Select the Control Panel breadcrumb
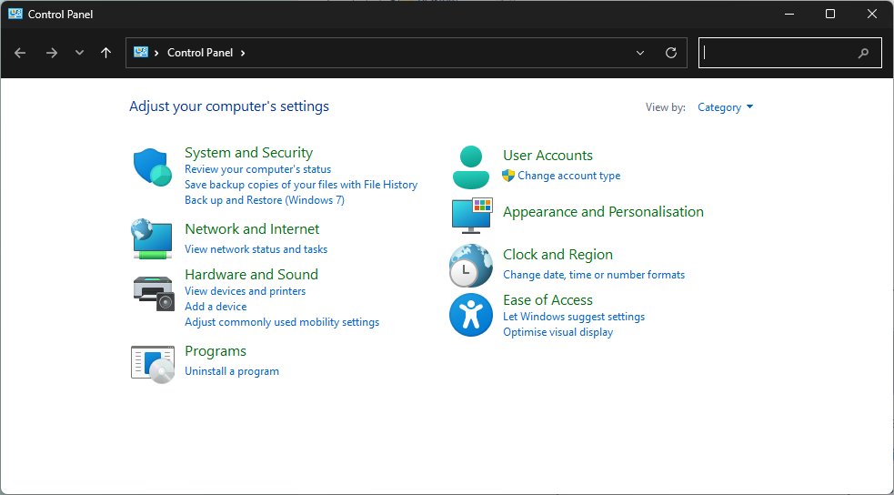894x495 pixels. [200, 53]
